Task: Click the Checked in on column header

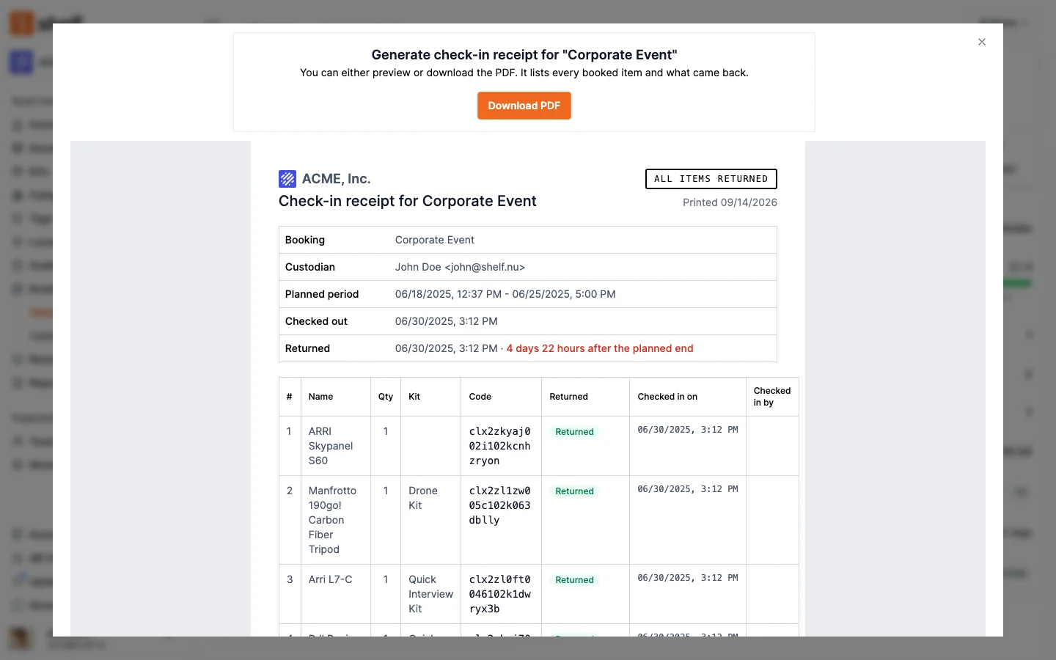Action: coord(667,397)
